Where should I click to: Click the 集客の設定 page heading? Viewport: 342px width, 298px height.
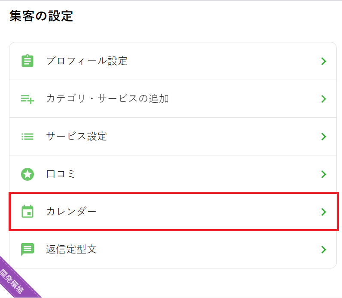[x=41, y=16]
